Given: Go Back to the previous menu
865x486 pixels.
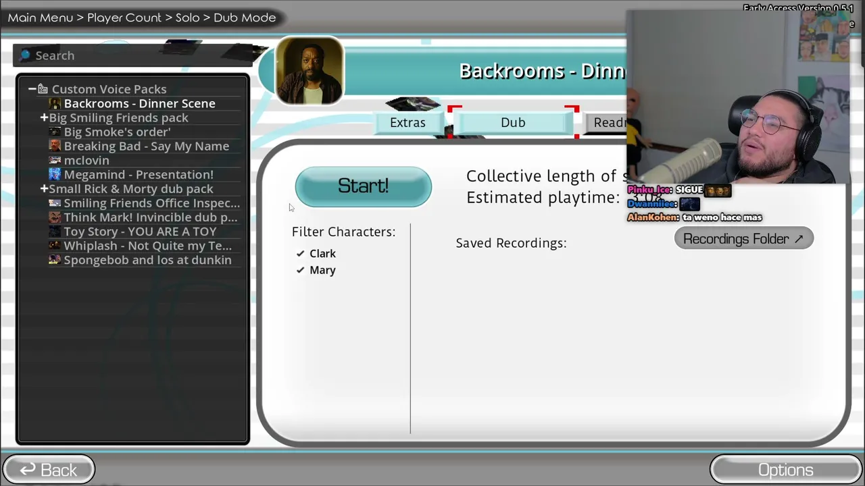Looking at the screenshot, I should (x=49, y=470).
